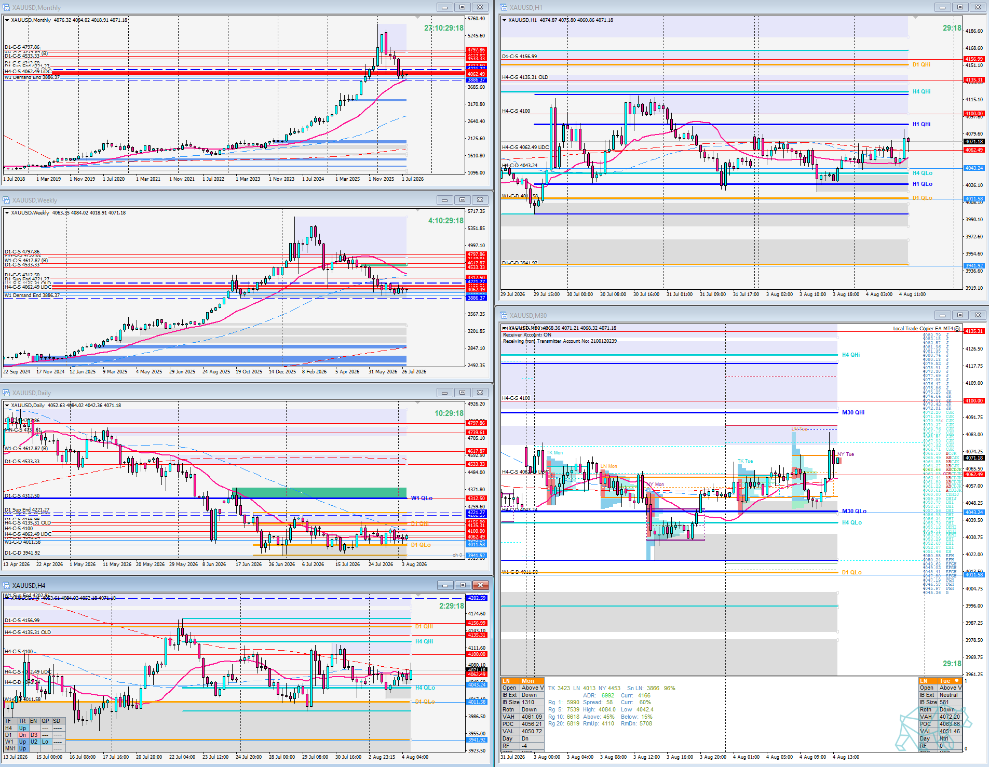
Task: Click the H4-C-S 4135.31 OLD label in H1 chart
Action: pos(525,77)
